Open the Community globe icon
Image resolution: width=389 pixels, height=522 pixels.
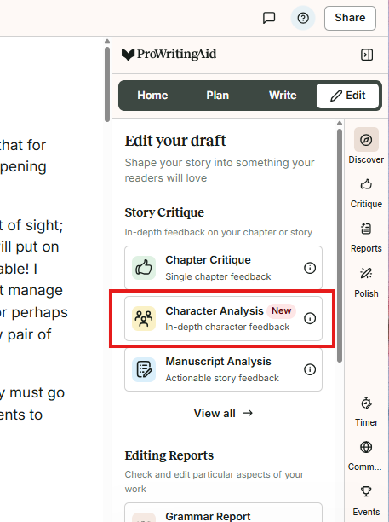(366, 447)
